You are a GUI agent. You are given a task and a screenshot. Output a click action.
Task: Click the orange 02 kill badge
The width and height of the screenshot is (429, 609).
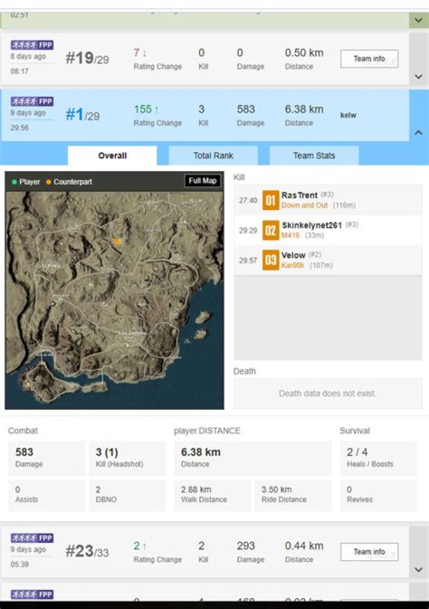271,230
